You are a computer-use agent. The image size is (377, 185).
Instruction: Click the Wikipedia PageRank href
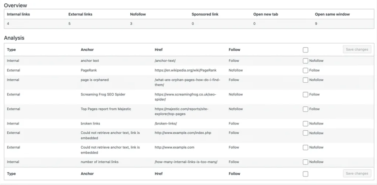186,70
